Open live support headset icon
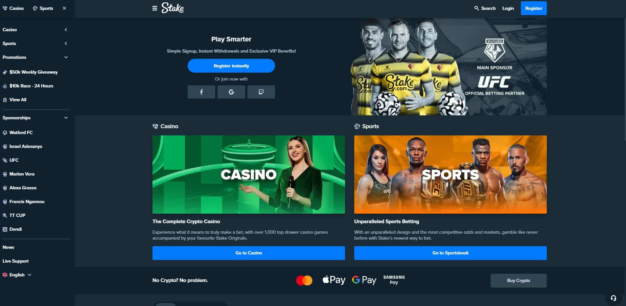Image resolution: width=626 pixels, height=306 pixels. pyautogui.click(x=613, y=298)
